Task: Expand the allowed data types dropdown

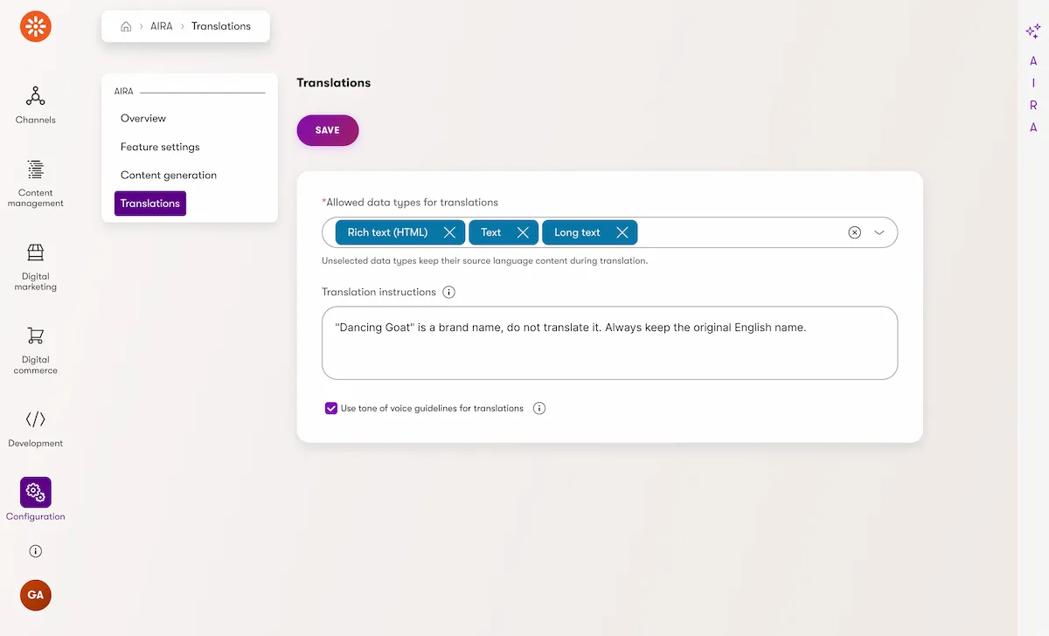Action: tap(879, 232)
